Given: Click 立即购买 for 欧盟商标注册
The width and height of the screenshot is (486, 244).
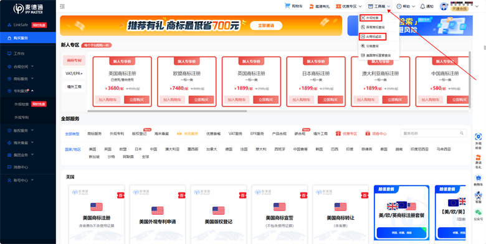Looking at the screenshot, I should pyautogui.click(x=201, y=100).
